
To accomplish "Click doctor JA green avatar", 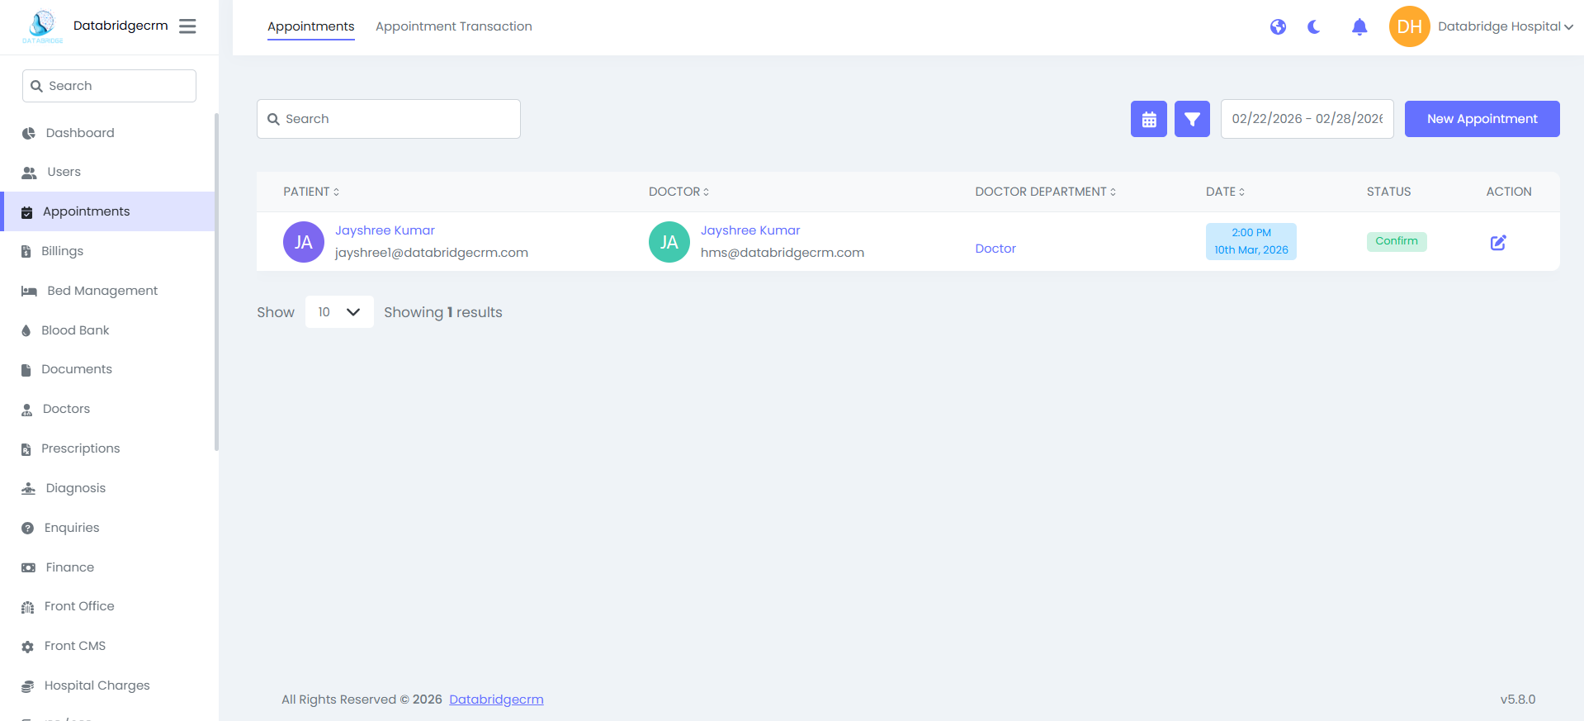I will [669, 242].
